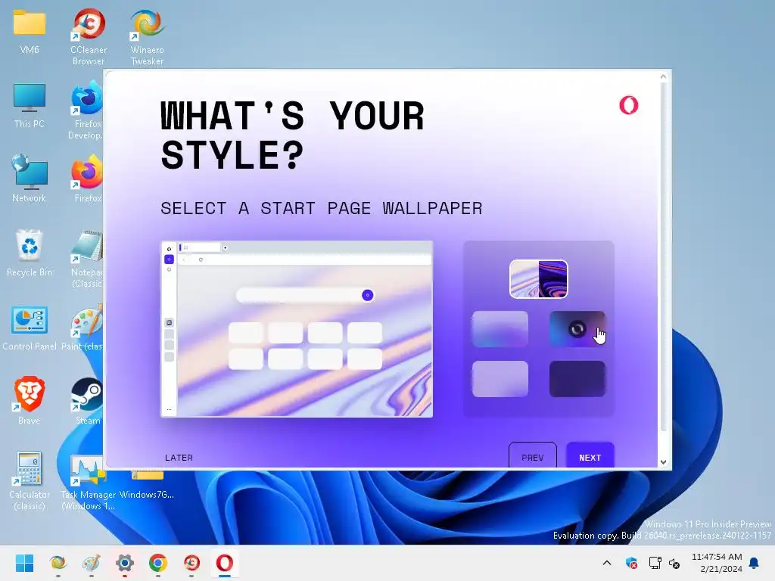Click the Windows Security tray icon
This screenshot has width=775, height=581.
tap(631, 563)
